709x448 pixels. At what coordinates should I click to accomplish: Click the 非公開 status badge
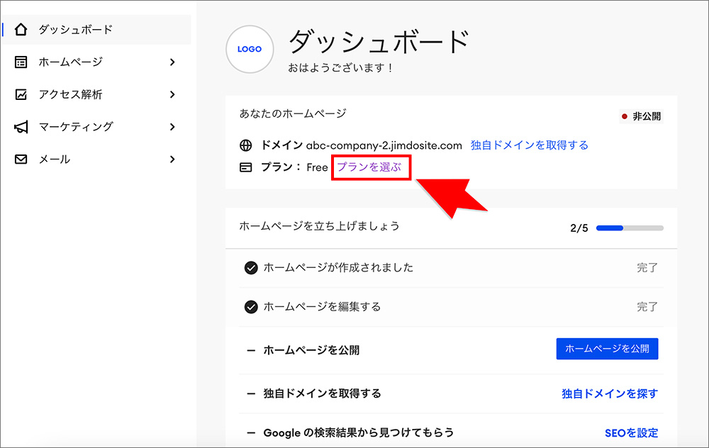pos(641,117)
